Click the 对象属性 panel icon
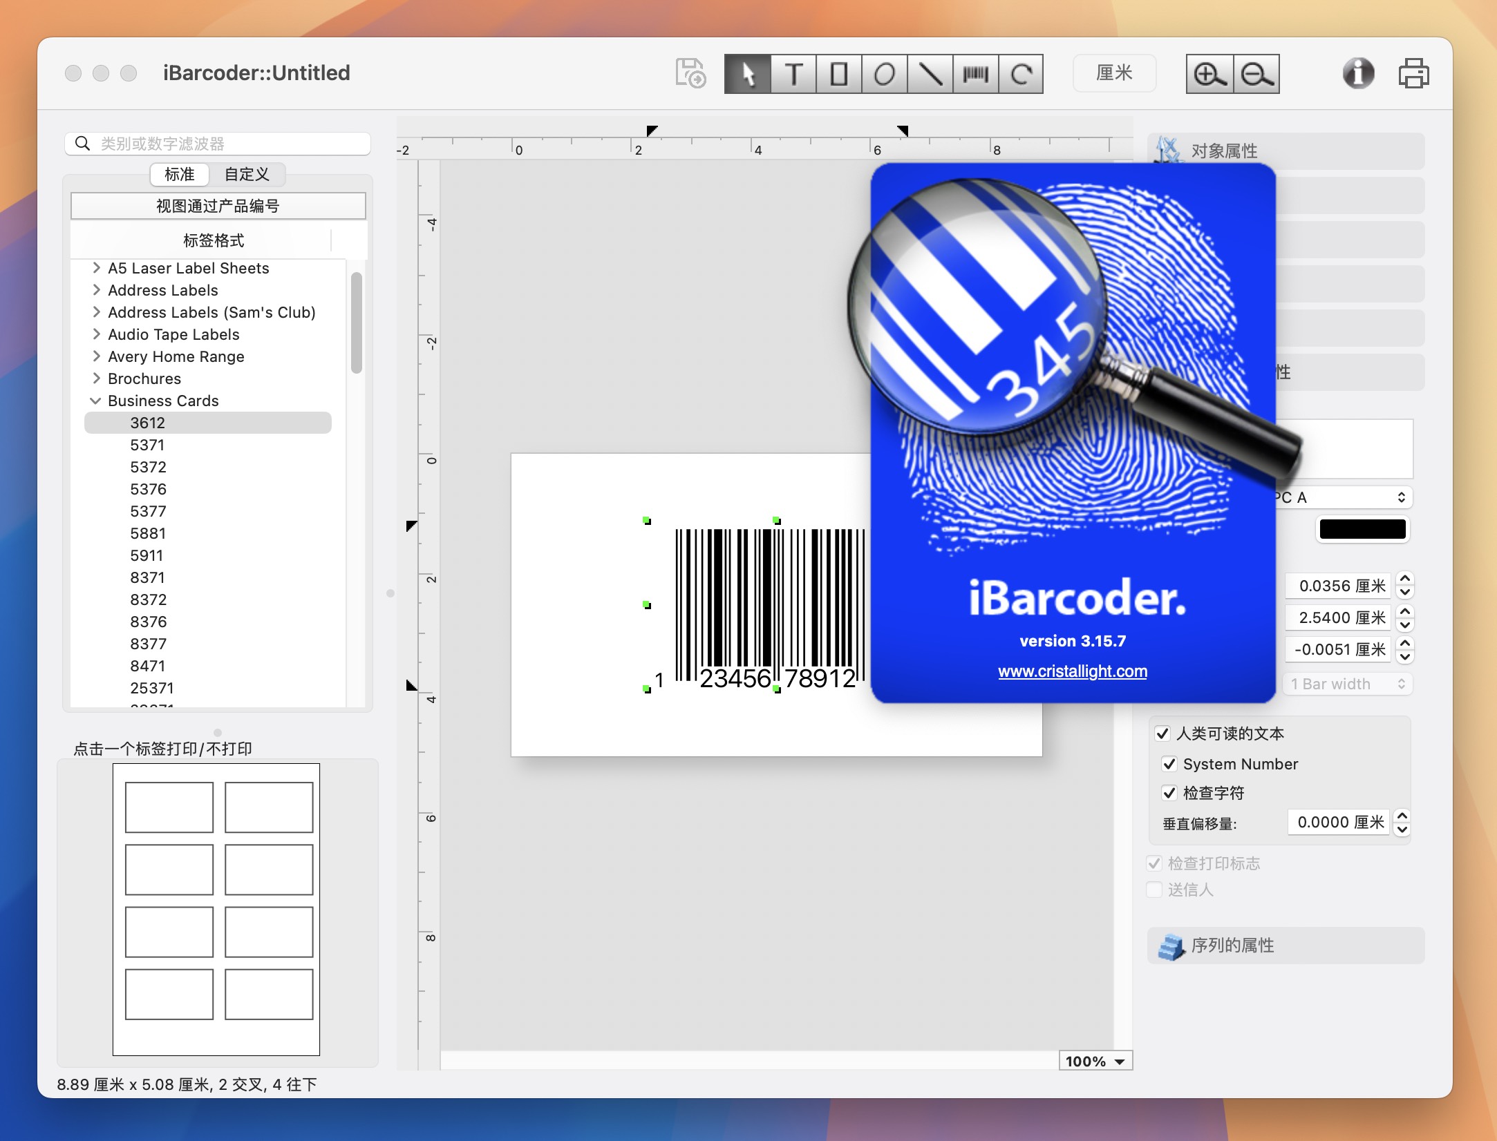Image resolution: width=1497 pixels, height=1141 pixels. (x=1169, y=151)
